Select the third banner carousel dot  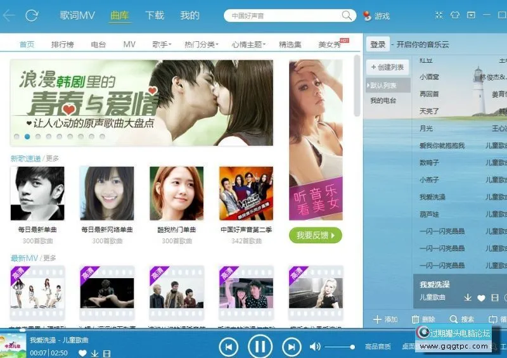point(38,137)
